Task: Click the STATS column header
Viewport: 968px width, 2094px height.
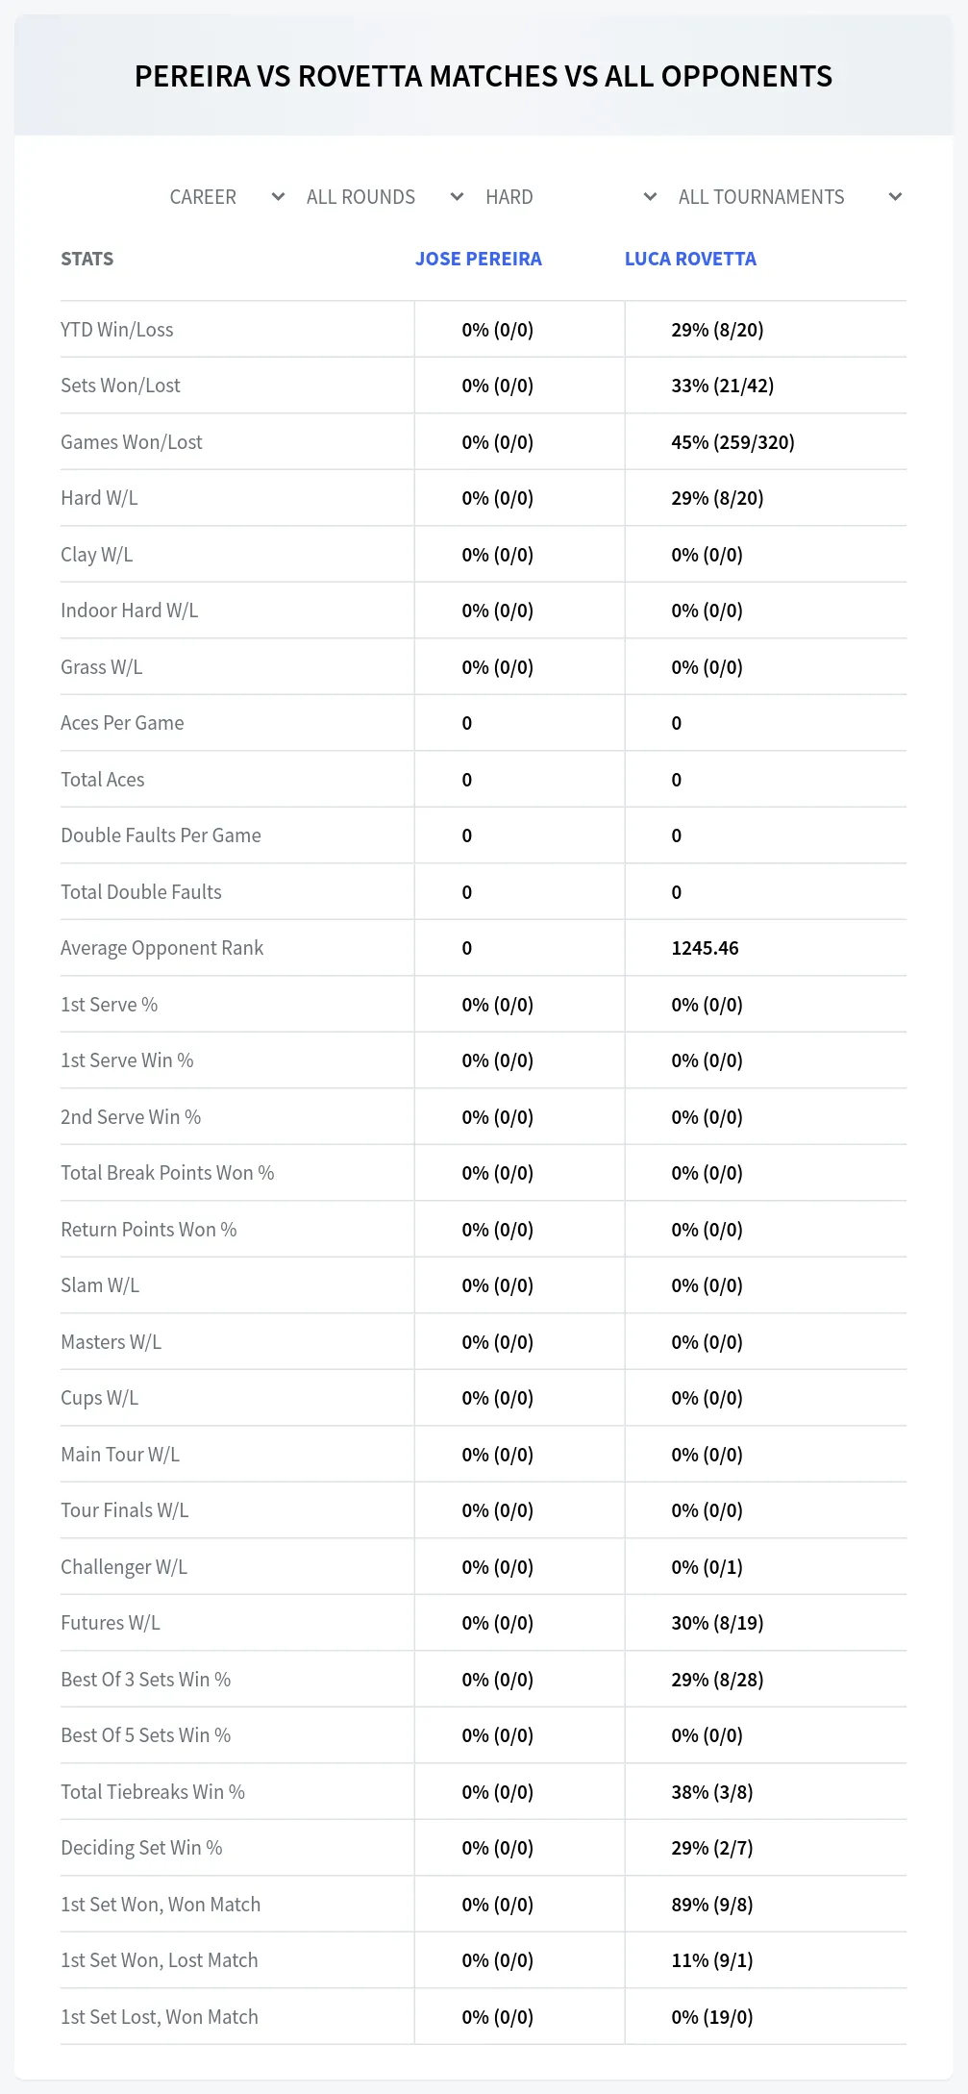Action: tap(87, 259)
